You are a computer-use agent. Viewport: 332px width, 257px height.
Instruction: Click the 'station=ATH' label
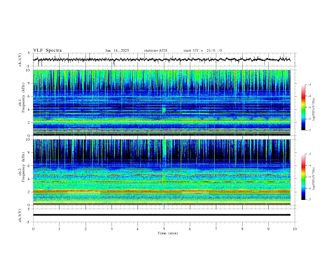click(x=156, y=50)
